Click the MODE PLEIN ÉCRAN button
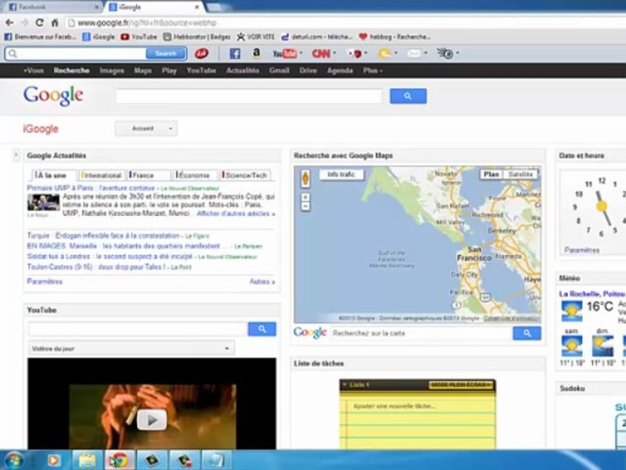 (x=461, y=384)
